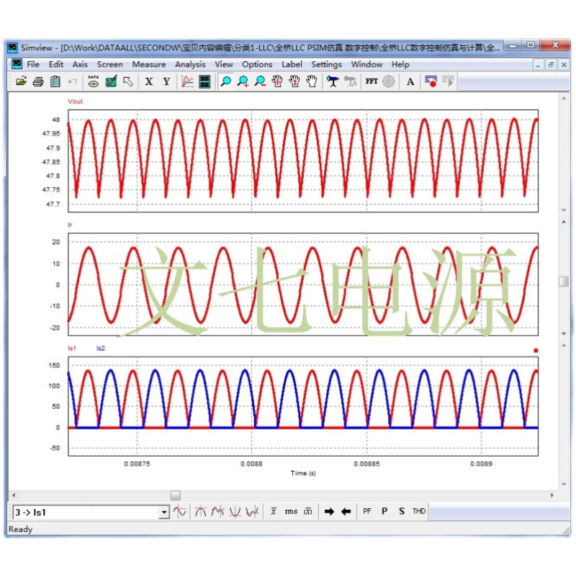The height and width of the screenshot is (576, 576).
Task: Open a file using the folder icon
Action: tap(22, 81)
